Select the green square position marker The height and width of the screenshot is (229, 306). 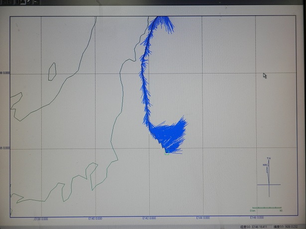tap(167, 153)
